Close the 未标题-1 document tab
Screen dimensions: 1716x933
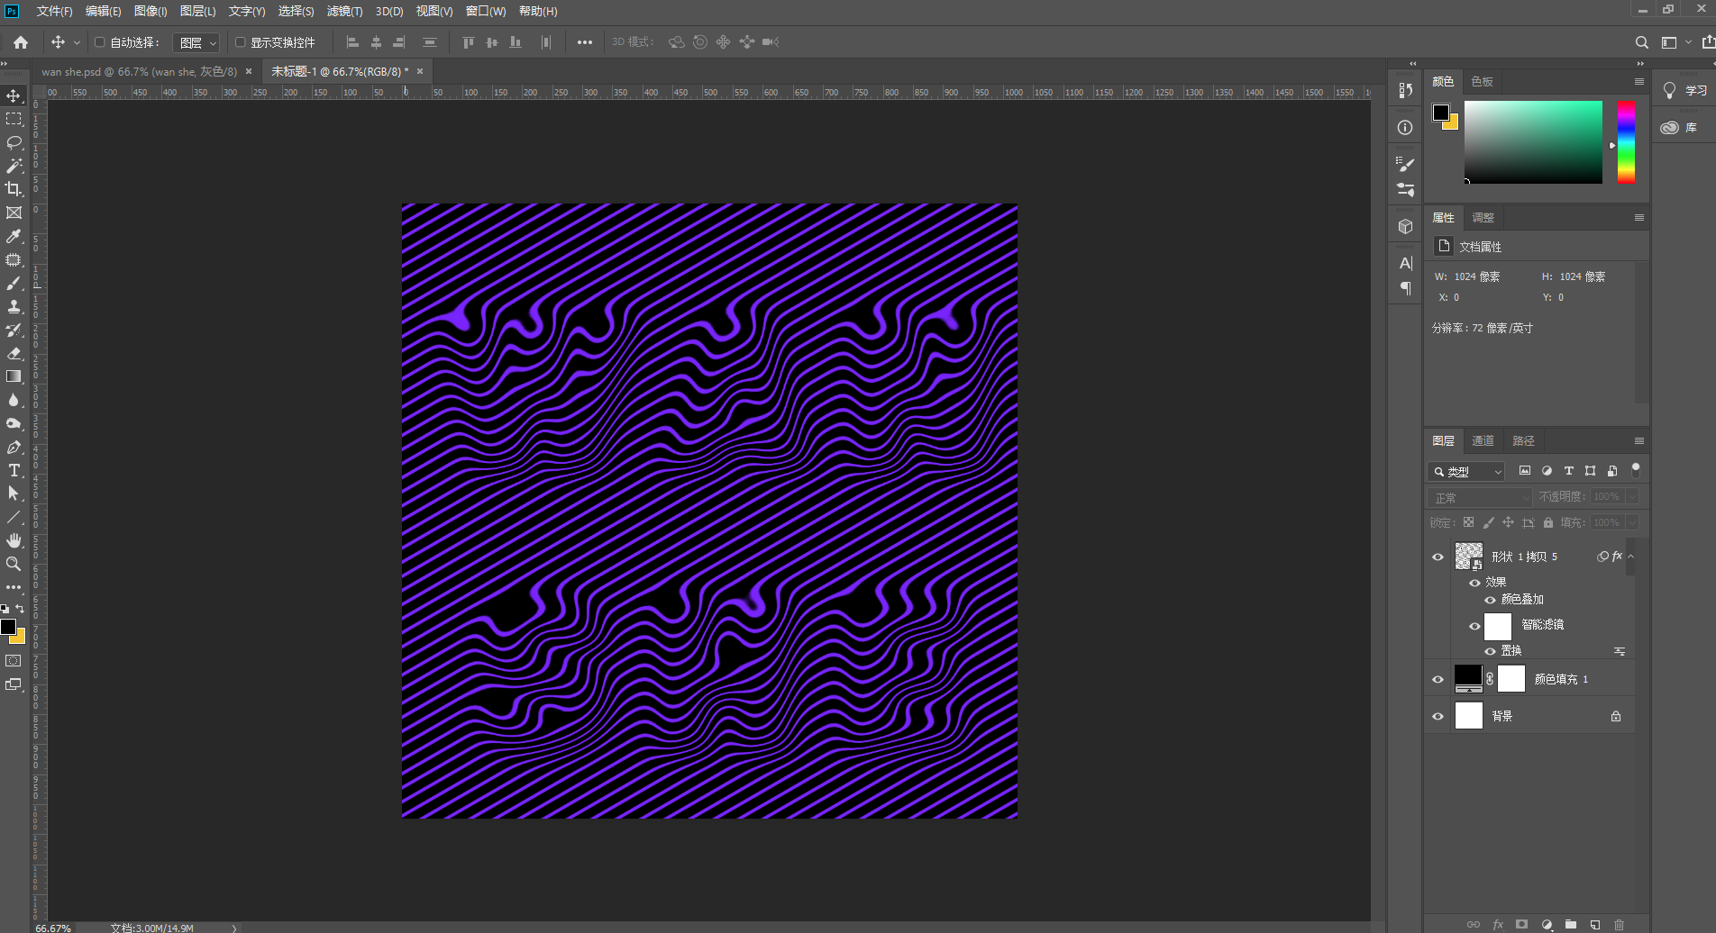coord(420,72)
